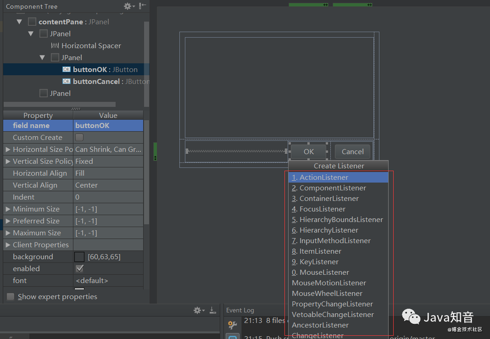Click the Event Log download arrow icon
This screenshot has width=490, height=339.
(213, 310)
